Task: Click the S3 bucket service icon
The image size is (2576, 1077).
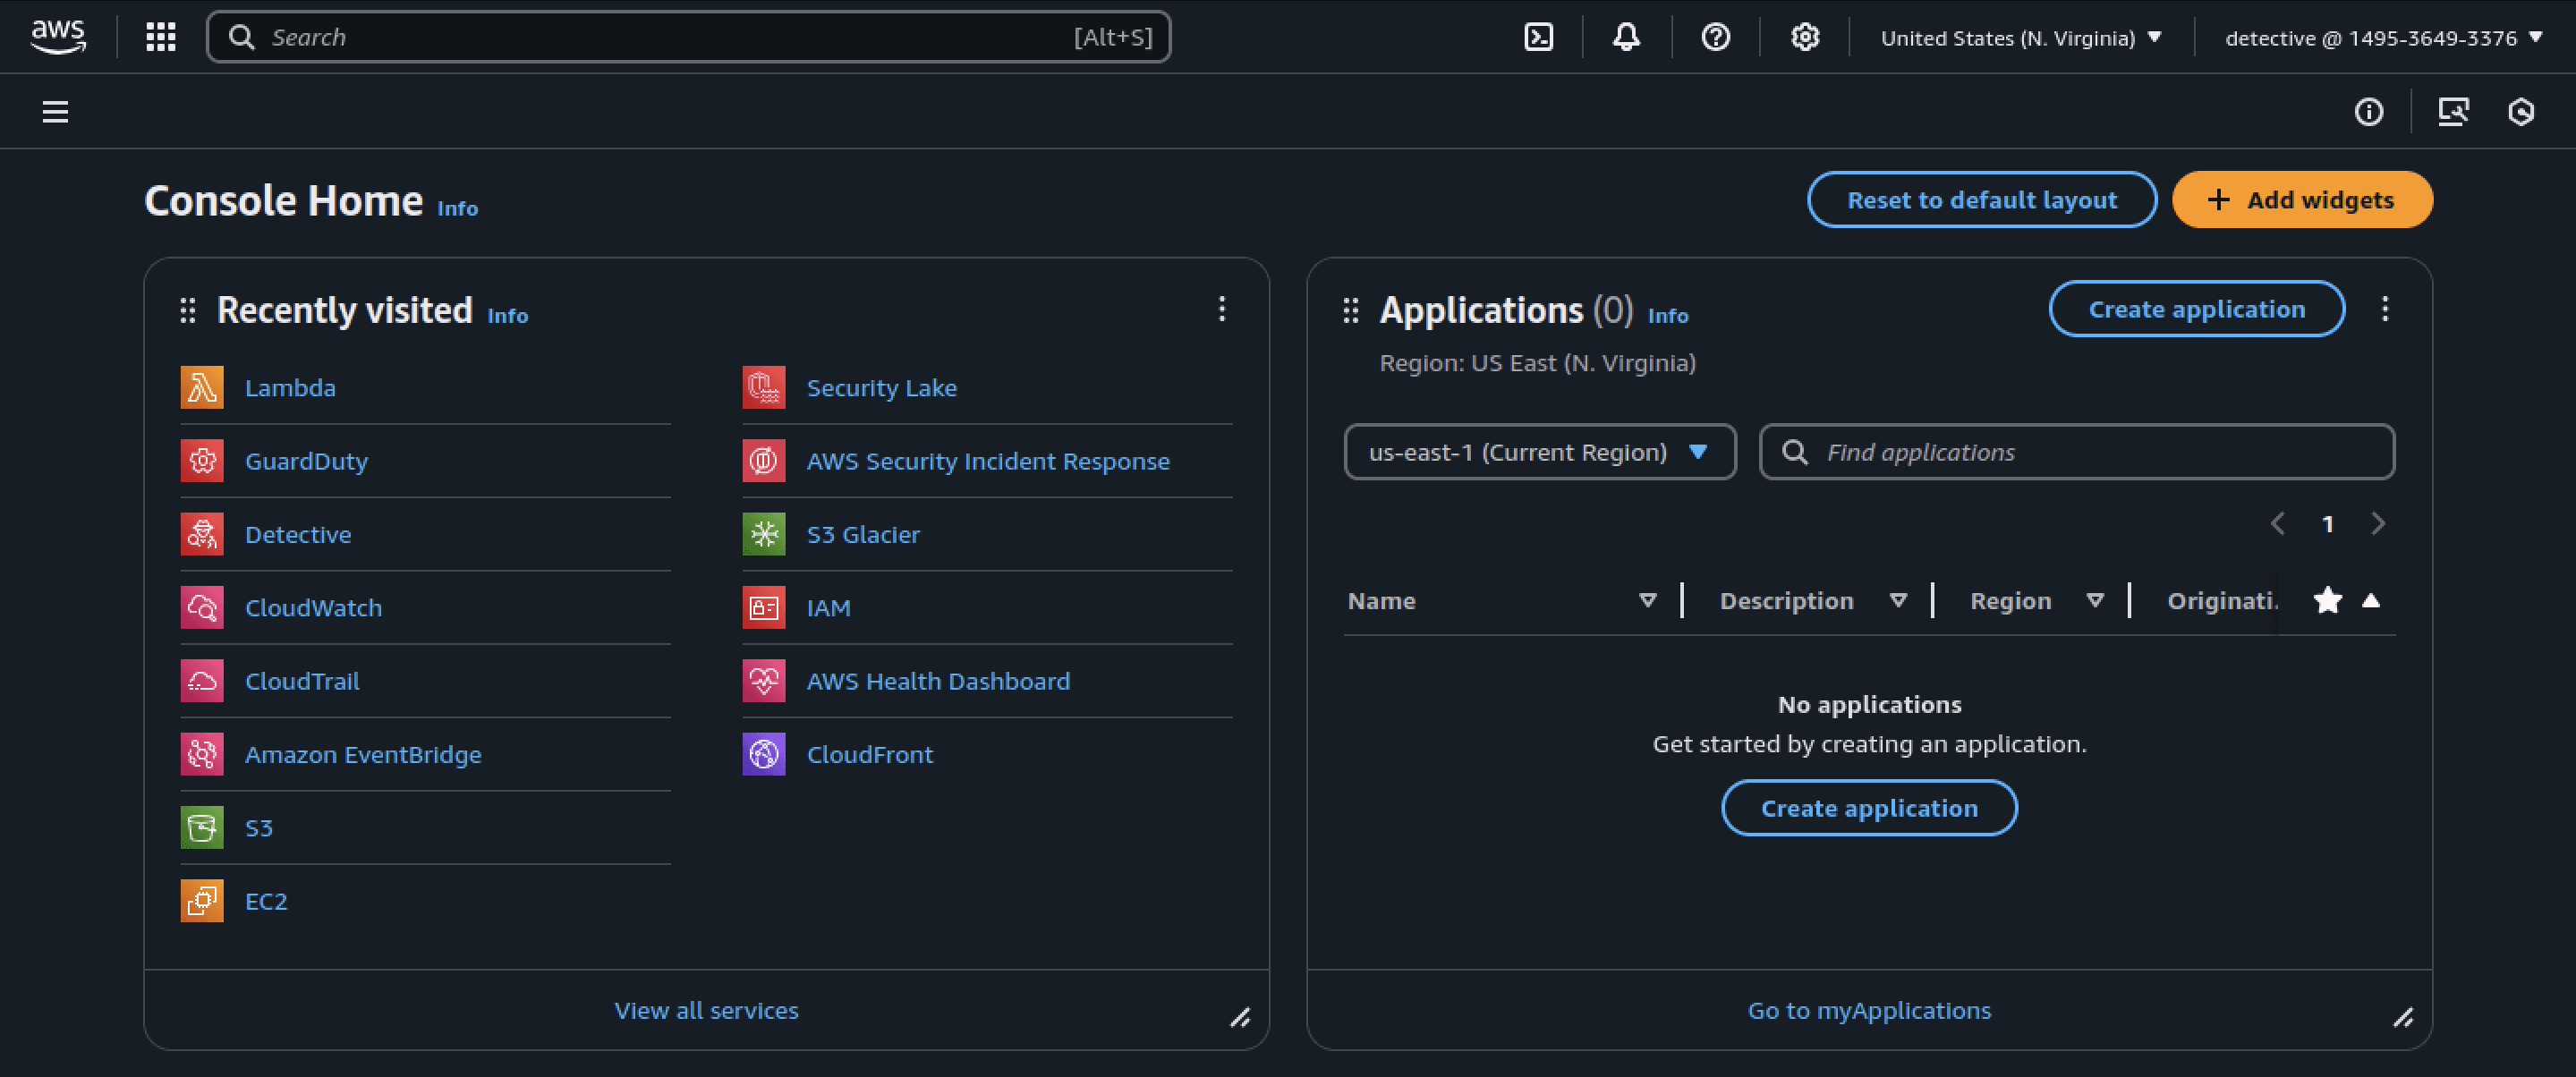Action: pyautogui.click(x=202, y=828)
